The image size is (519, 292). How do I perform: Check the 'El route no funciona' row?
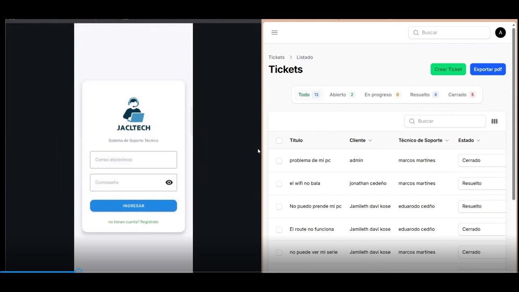tap(279, 230)
